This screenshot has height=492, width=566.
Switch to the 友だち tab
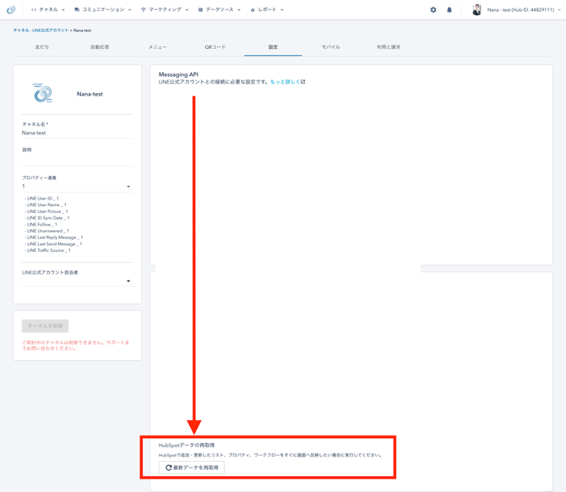pos(42,47)
